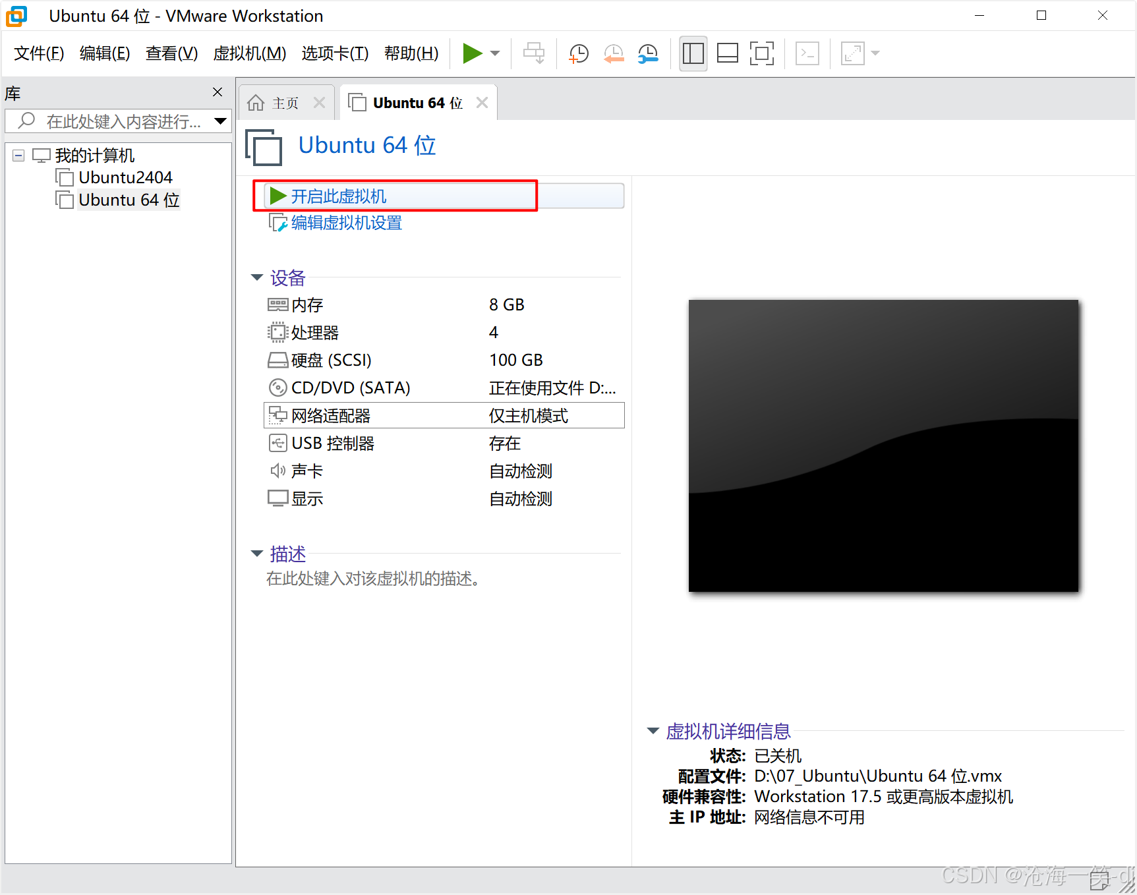Take a snapshot via clock-plus icon
The height and width of the screenshot is (895, 1137).
click(579, 53)
